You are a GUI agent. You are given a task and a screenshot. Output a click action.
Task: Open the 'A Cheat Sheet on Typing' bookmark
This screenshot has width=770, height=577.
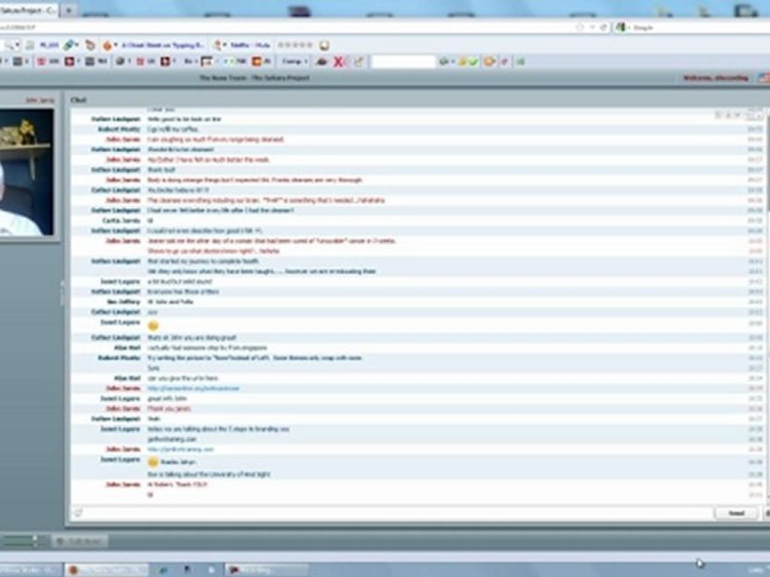pyautogui.click(x=163, y=45)
